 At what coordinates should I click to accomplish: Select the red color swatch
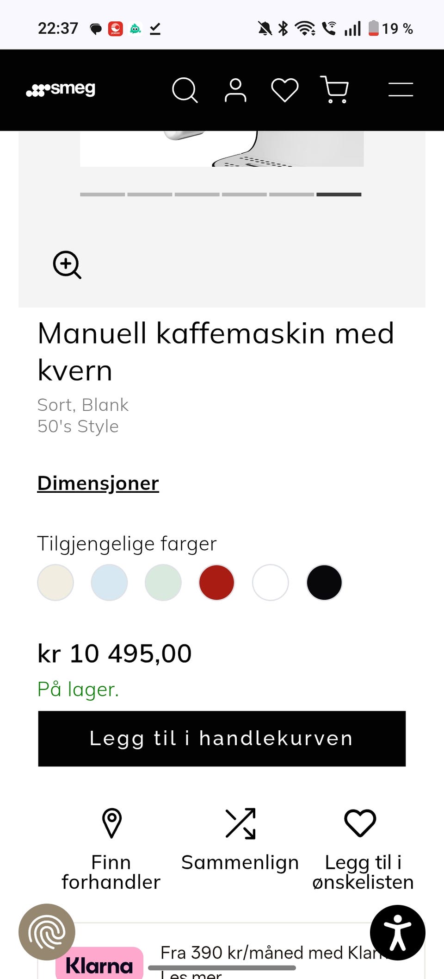pos(216,583)
